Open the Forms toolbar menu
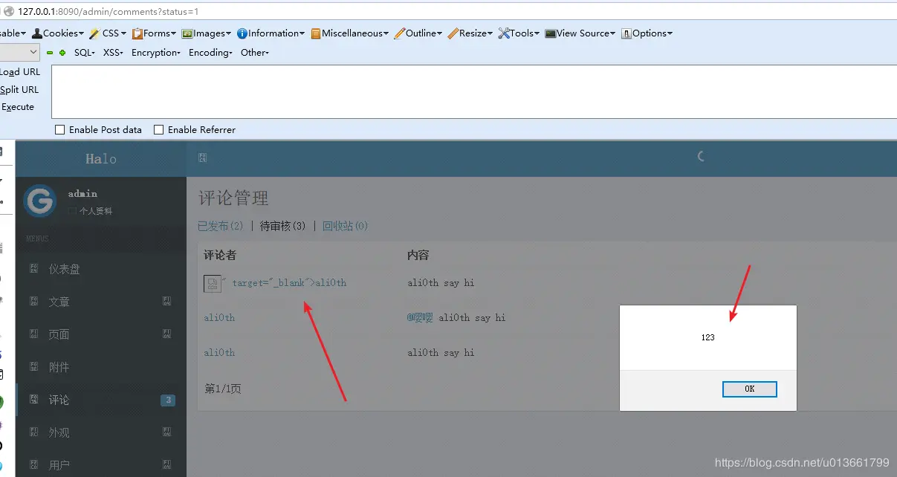Viewport: 897px width, 477px height. pyautogui.click(x=154, y=33)
